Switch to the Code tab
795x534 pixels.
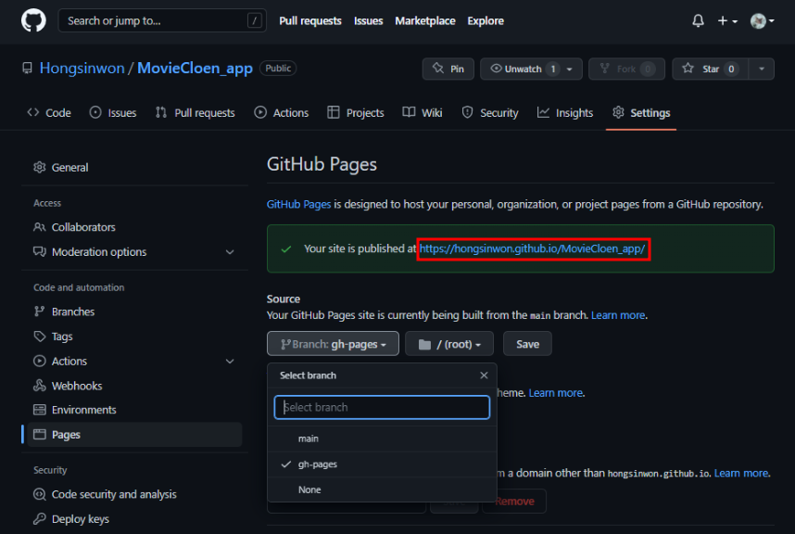tap(49, 112)
